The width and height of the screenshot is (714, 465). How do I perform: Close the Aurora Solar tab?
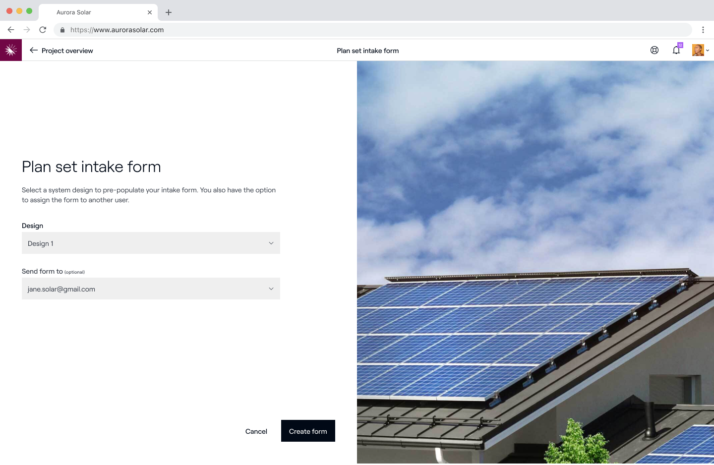[150, 12]
